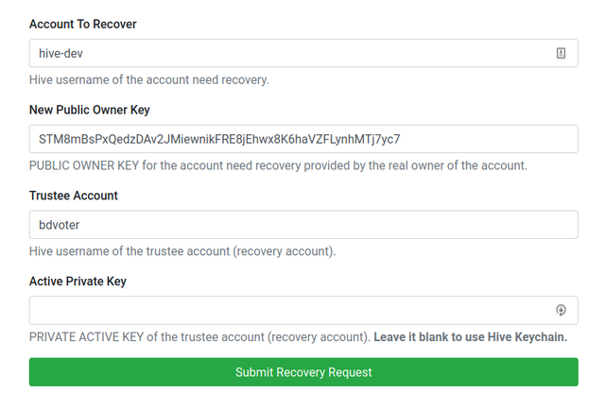Click the PUBLIC OWNER KEY help text
The image size is (605, 411).
(x=278, y=165)
